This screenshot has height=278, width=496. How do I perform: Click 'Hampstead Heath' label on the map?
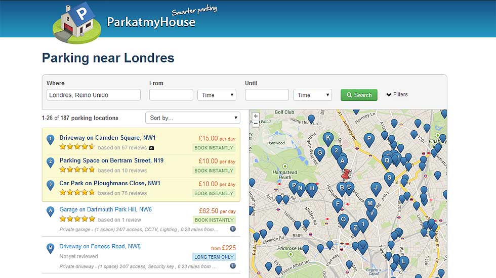[x=284, y=175]
